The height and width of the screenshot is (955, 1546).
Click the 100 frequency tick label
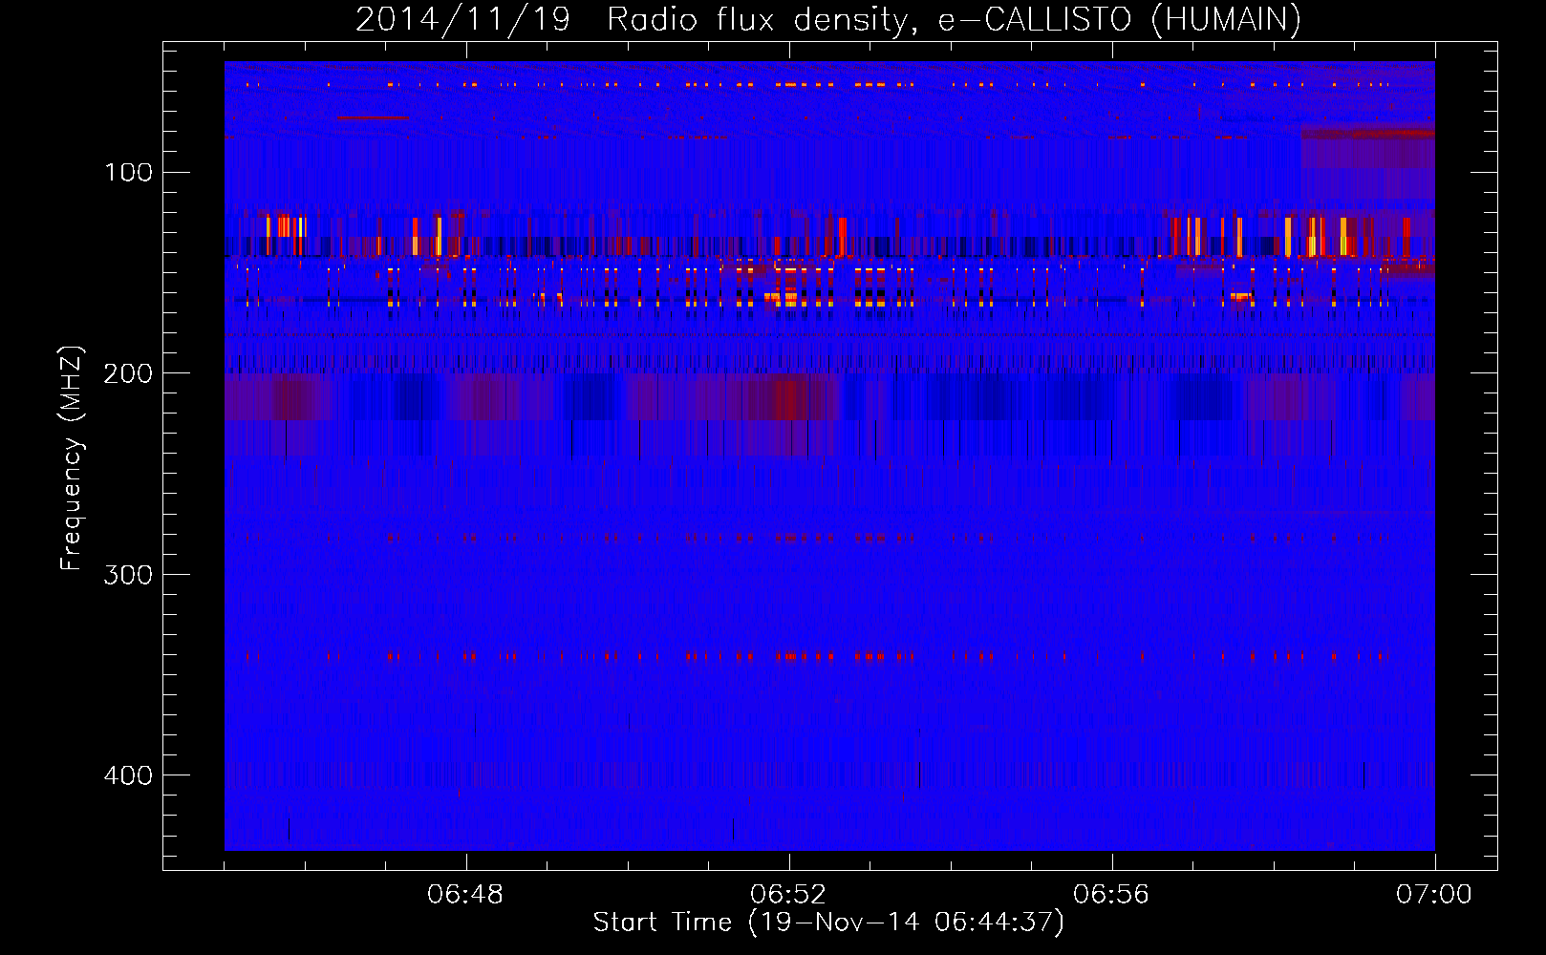click(129, 173)
